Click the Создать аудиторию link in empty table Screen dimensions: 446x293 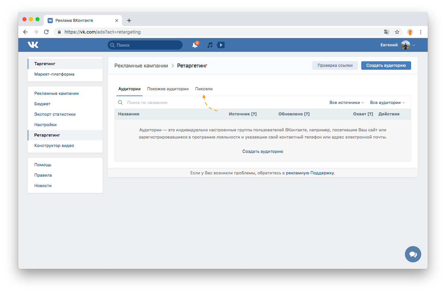click(263, 152)
